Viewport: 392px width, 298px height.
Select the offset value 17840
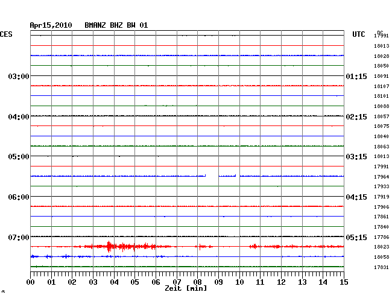[x=382, y=227]
